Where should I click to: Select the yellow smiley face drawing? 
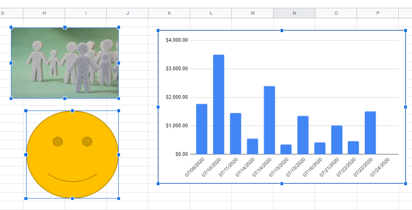point(72,165)
